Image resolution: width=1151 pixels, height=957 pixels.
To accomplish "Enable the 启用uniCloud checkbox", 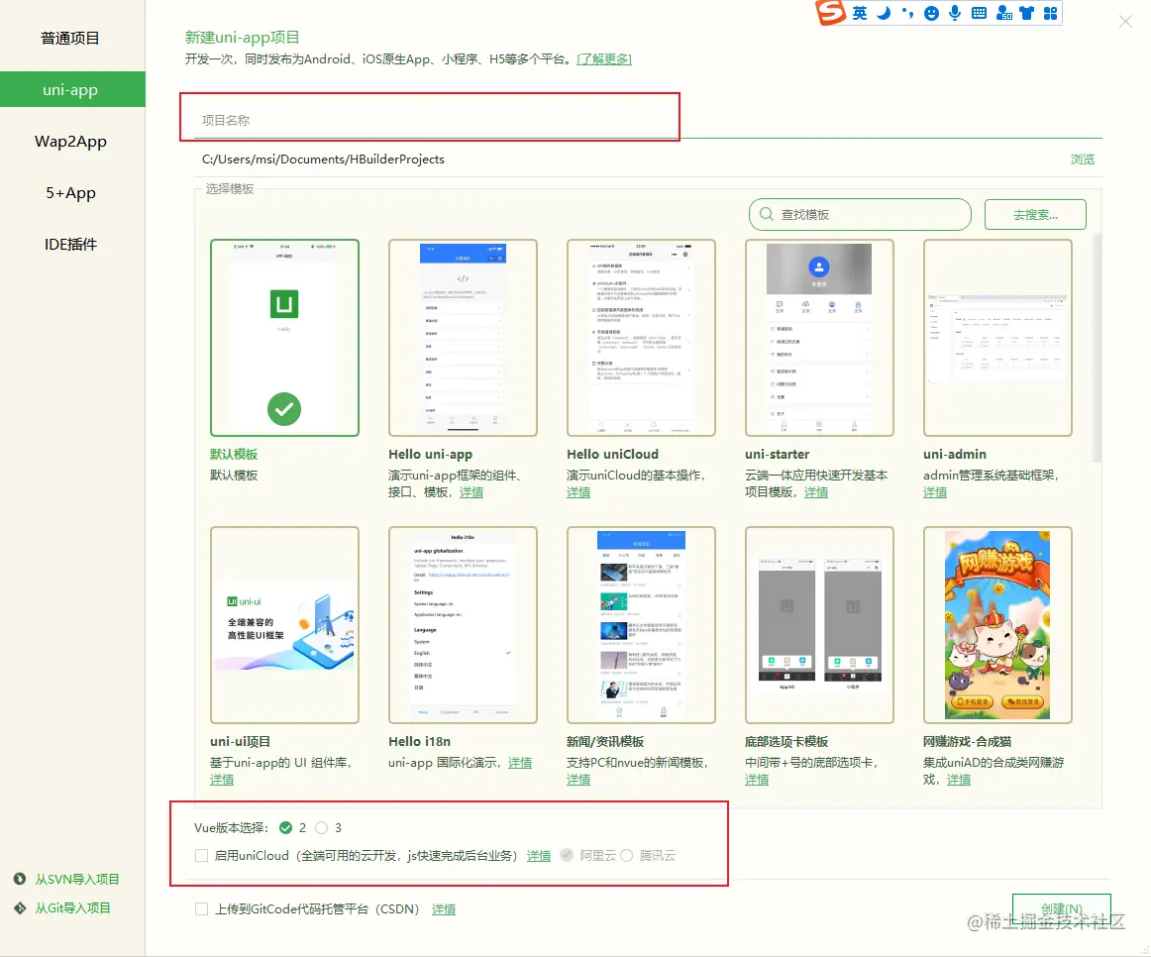I will [x=201, y=856].
